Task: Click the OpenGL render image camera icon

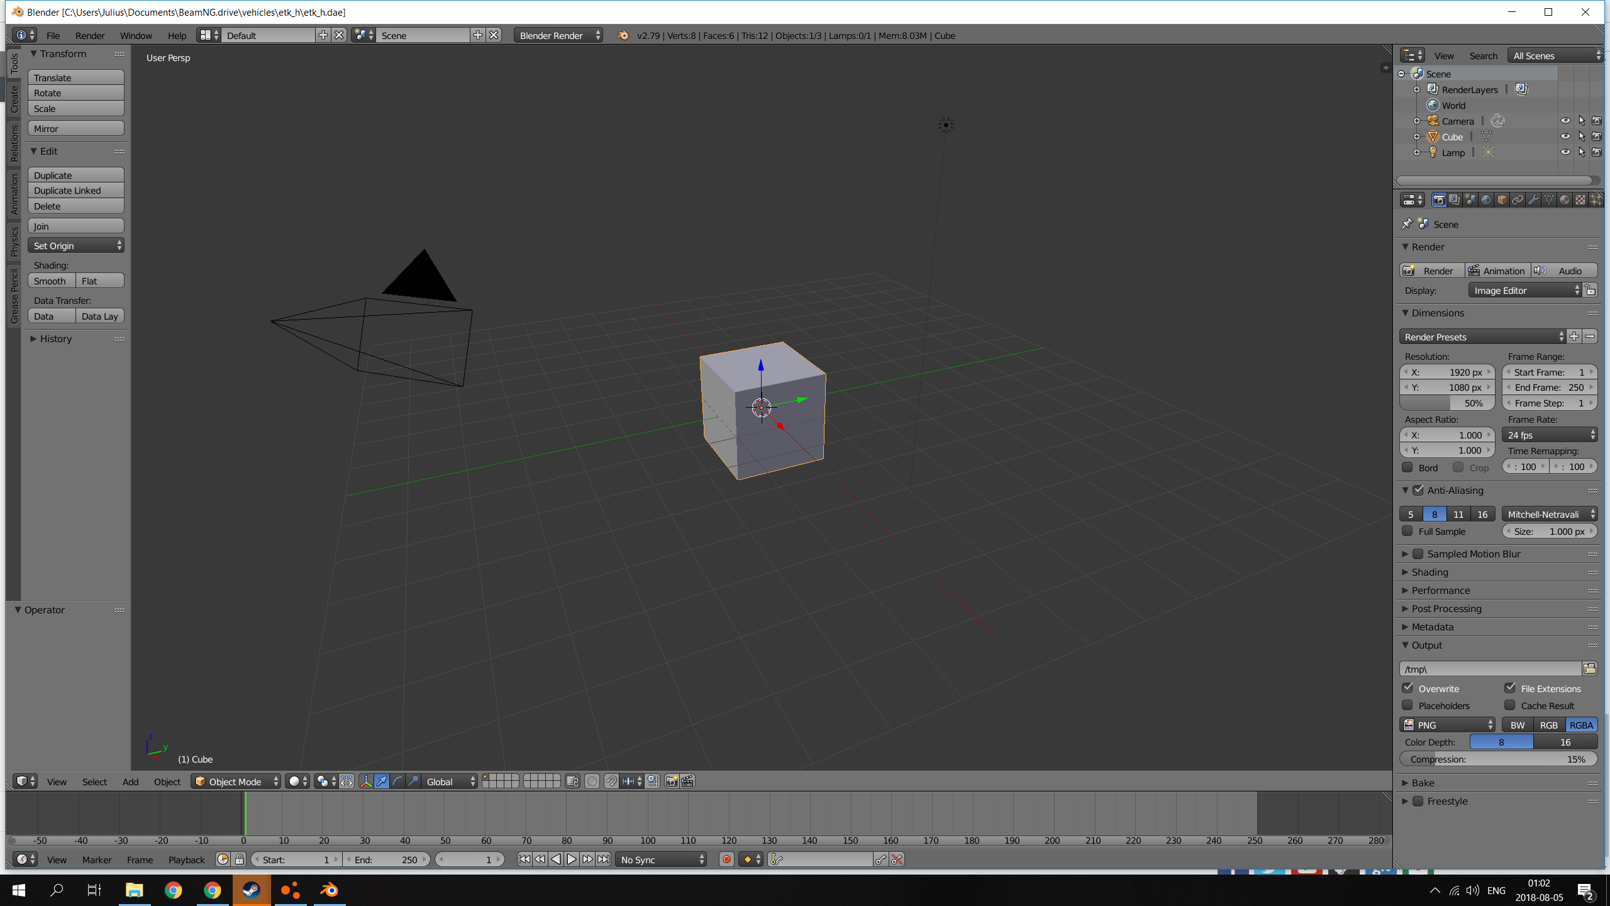Action: pyautogui.click(x=672, y=781)
